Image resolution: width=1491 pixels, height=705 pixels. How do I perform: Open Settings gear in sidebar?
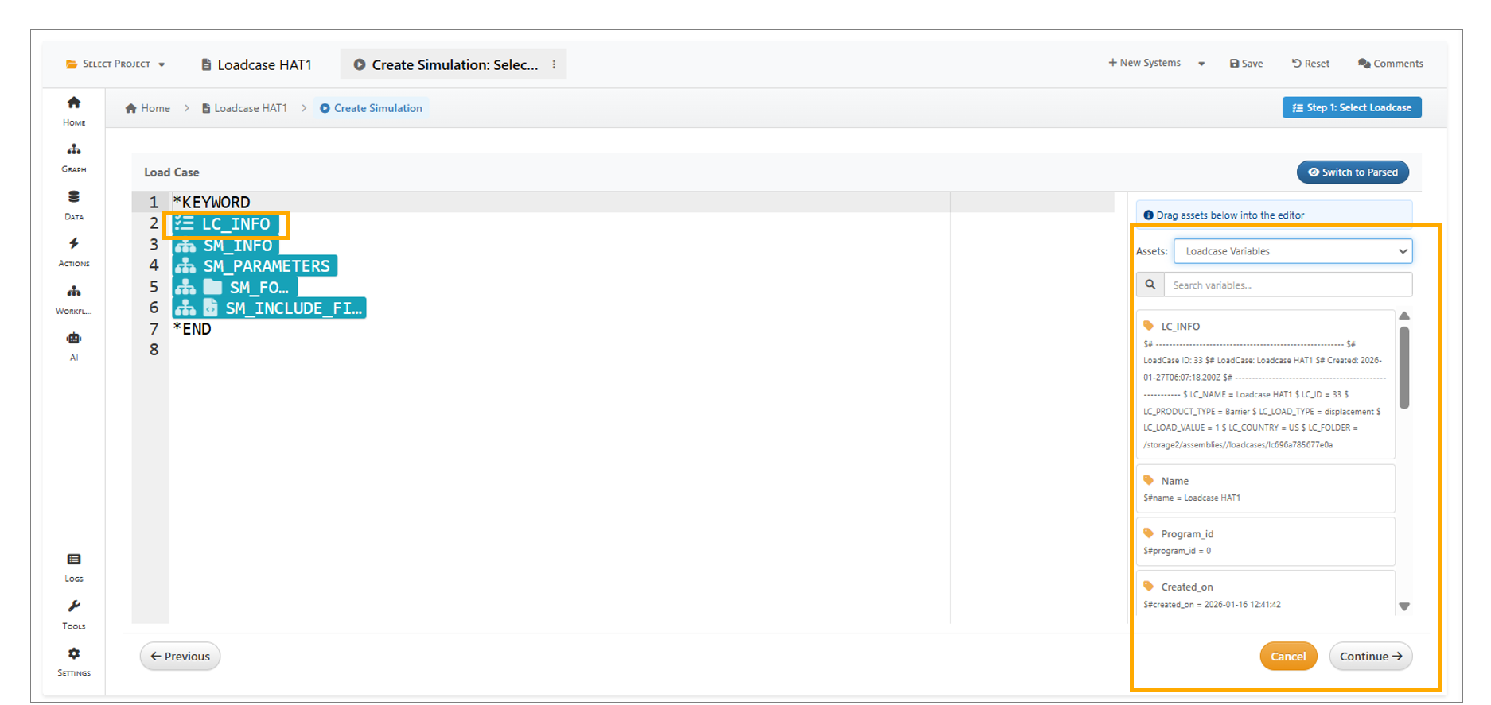74,660
